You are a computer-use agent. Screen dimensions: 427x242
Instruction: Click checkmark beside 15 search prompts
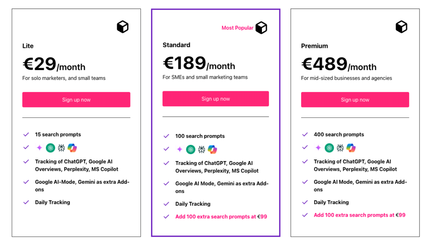(x=26, y=135)
